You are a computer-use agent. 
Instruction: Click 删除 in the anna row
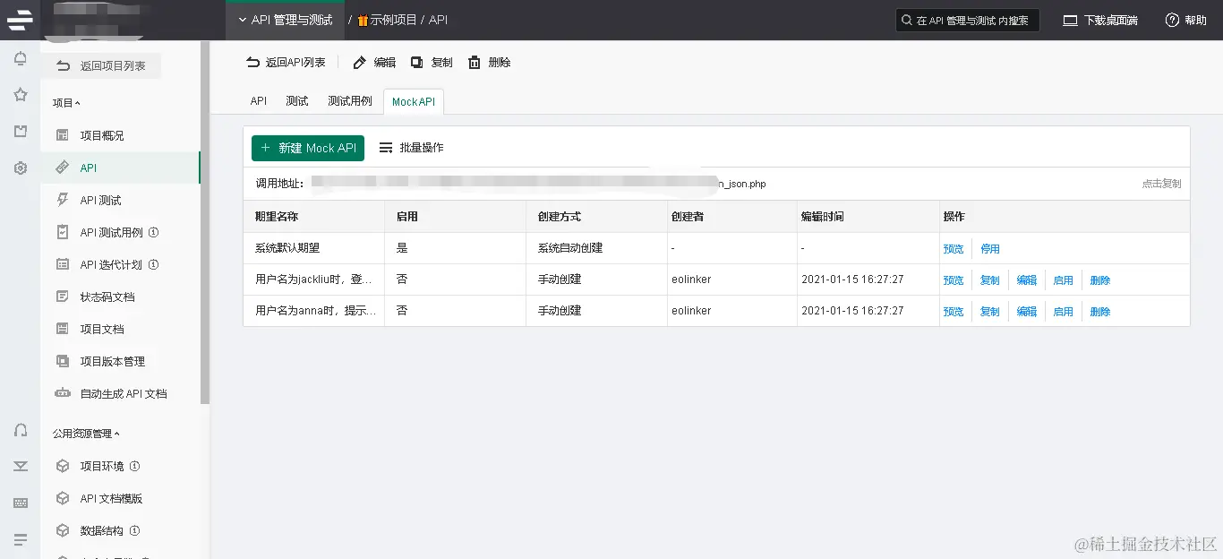coord(1100,312)
